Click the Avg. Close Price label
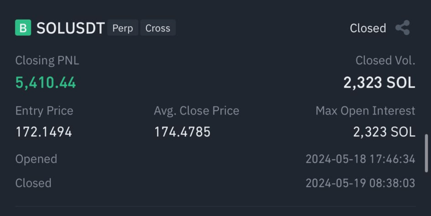431x216 pixels. [196, 111]
